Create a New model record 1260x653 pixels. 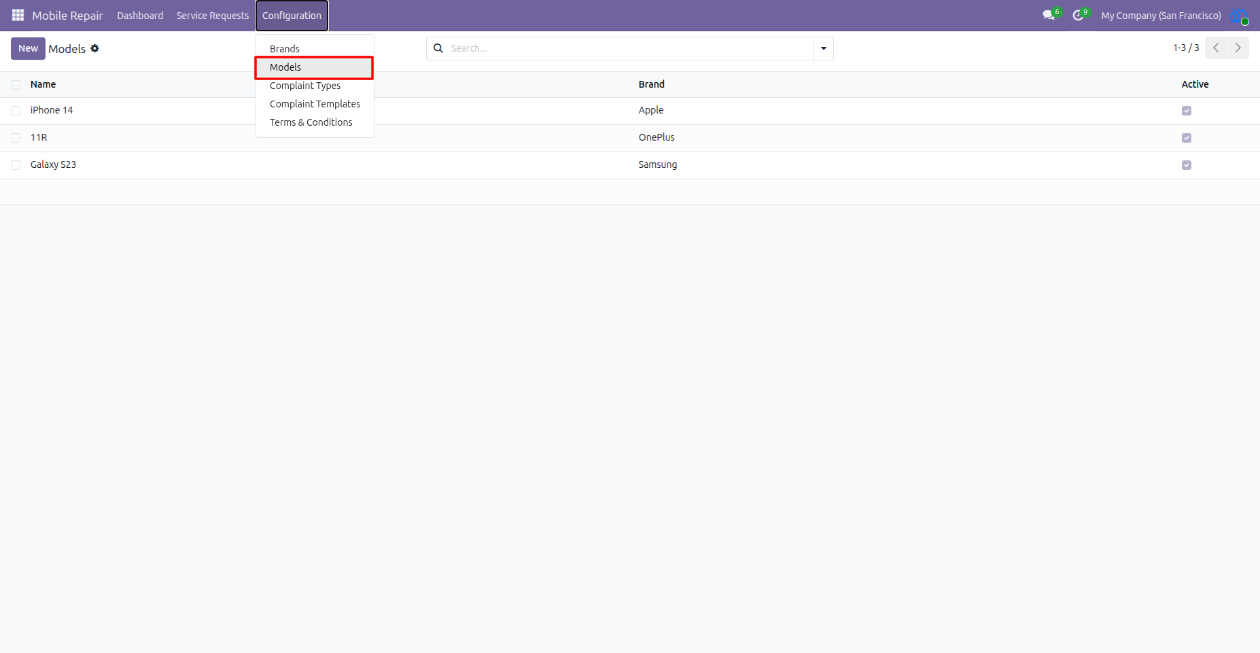[28, 48]
